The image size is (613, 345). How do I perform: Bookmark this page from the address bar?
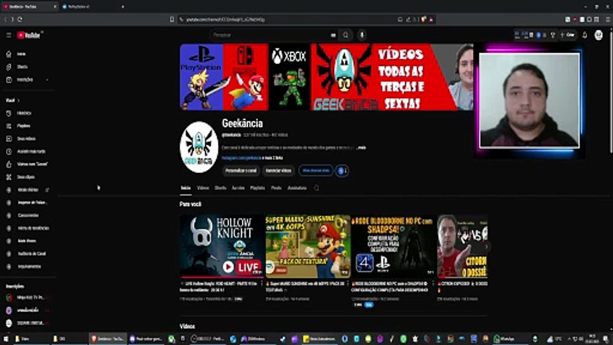pyautogui.click(x=172, y=20)
